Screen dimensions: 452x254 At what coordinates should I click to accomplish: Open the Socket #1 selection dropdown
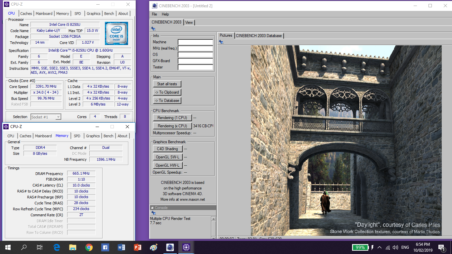point(46,117)
